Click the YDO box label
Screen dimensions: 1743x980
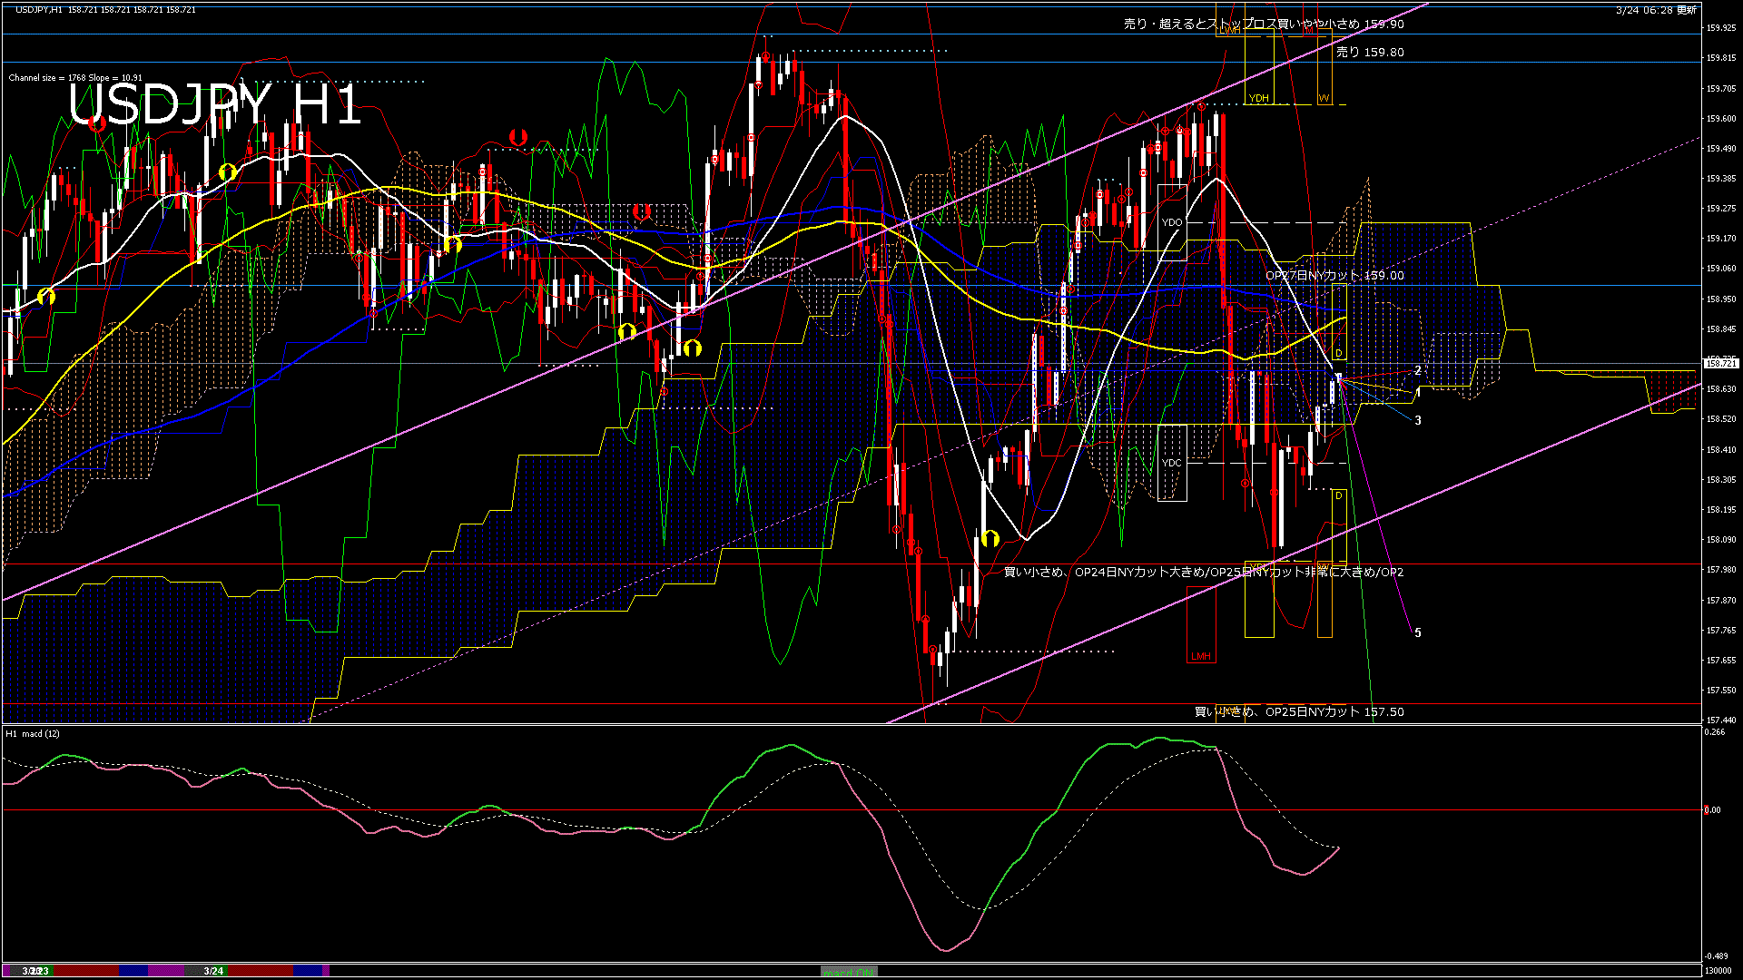click(x=1172, y=222)
